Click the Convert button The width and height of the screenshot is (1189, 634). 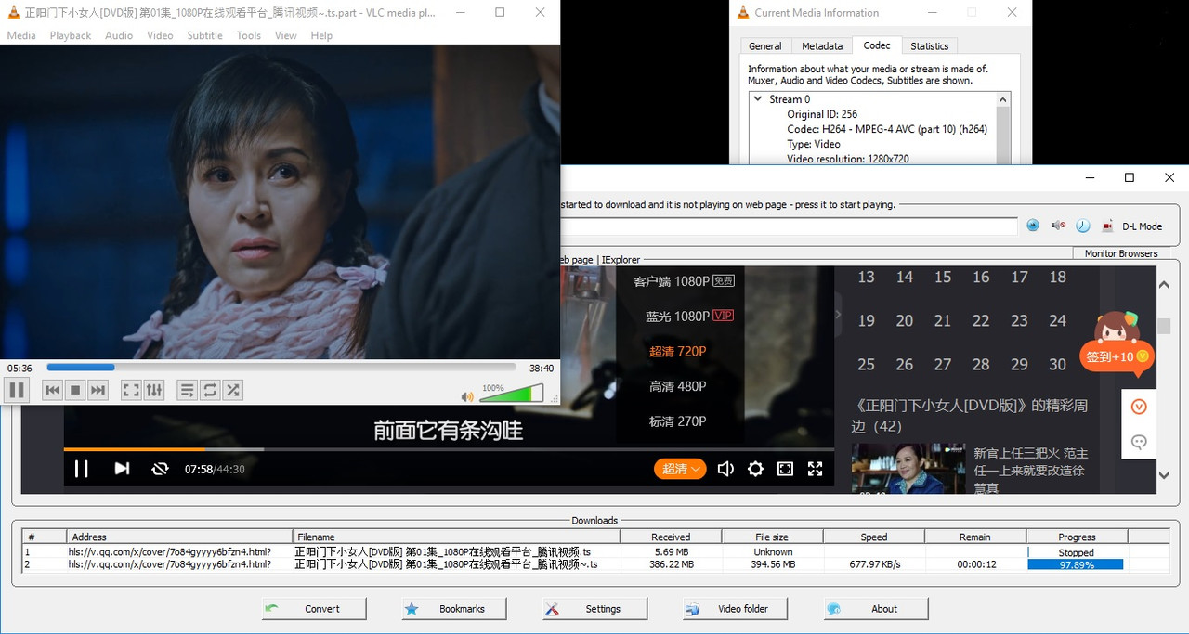(x=314, y=609)
